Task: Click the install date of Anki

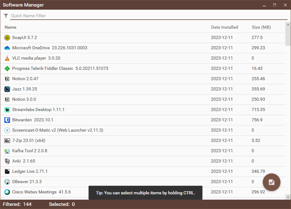Action: click(222, 161)
